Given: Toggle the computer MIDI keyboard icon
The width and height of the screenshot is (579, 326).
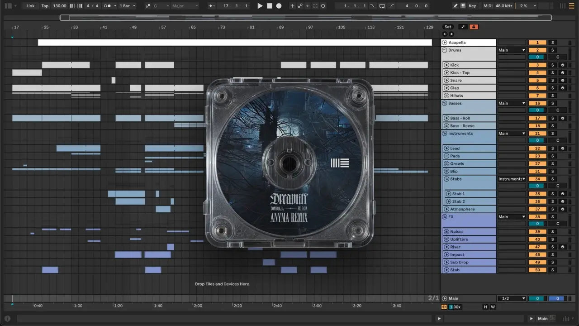Looking at the screenshot, I should point(463,6).
